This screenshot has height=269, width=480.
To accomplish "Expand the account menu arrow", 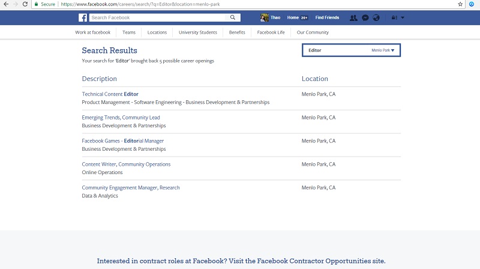I will [403, 18].
